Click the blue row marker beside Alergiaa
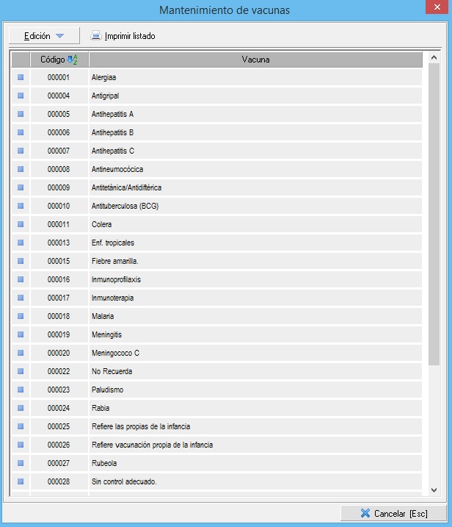This screenshot has width=452, height=527. (21, 77)
